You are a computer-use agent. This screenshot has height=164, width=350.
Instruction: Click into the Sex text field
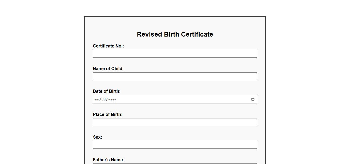tap(175, 145)
